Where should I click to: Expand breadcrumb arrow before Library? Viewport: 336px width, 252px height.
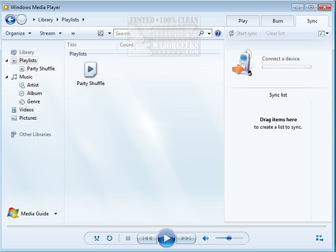(x=34, y=20)
